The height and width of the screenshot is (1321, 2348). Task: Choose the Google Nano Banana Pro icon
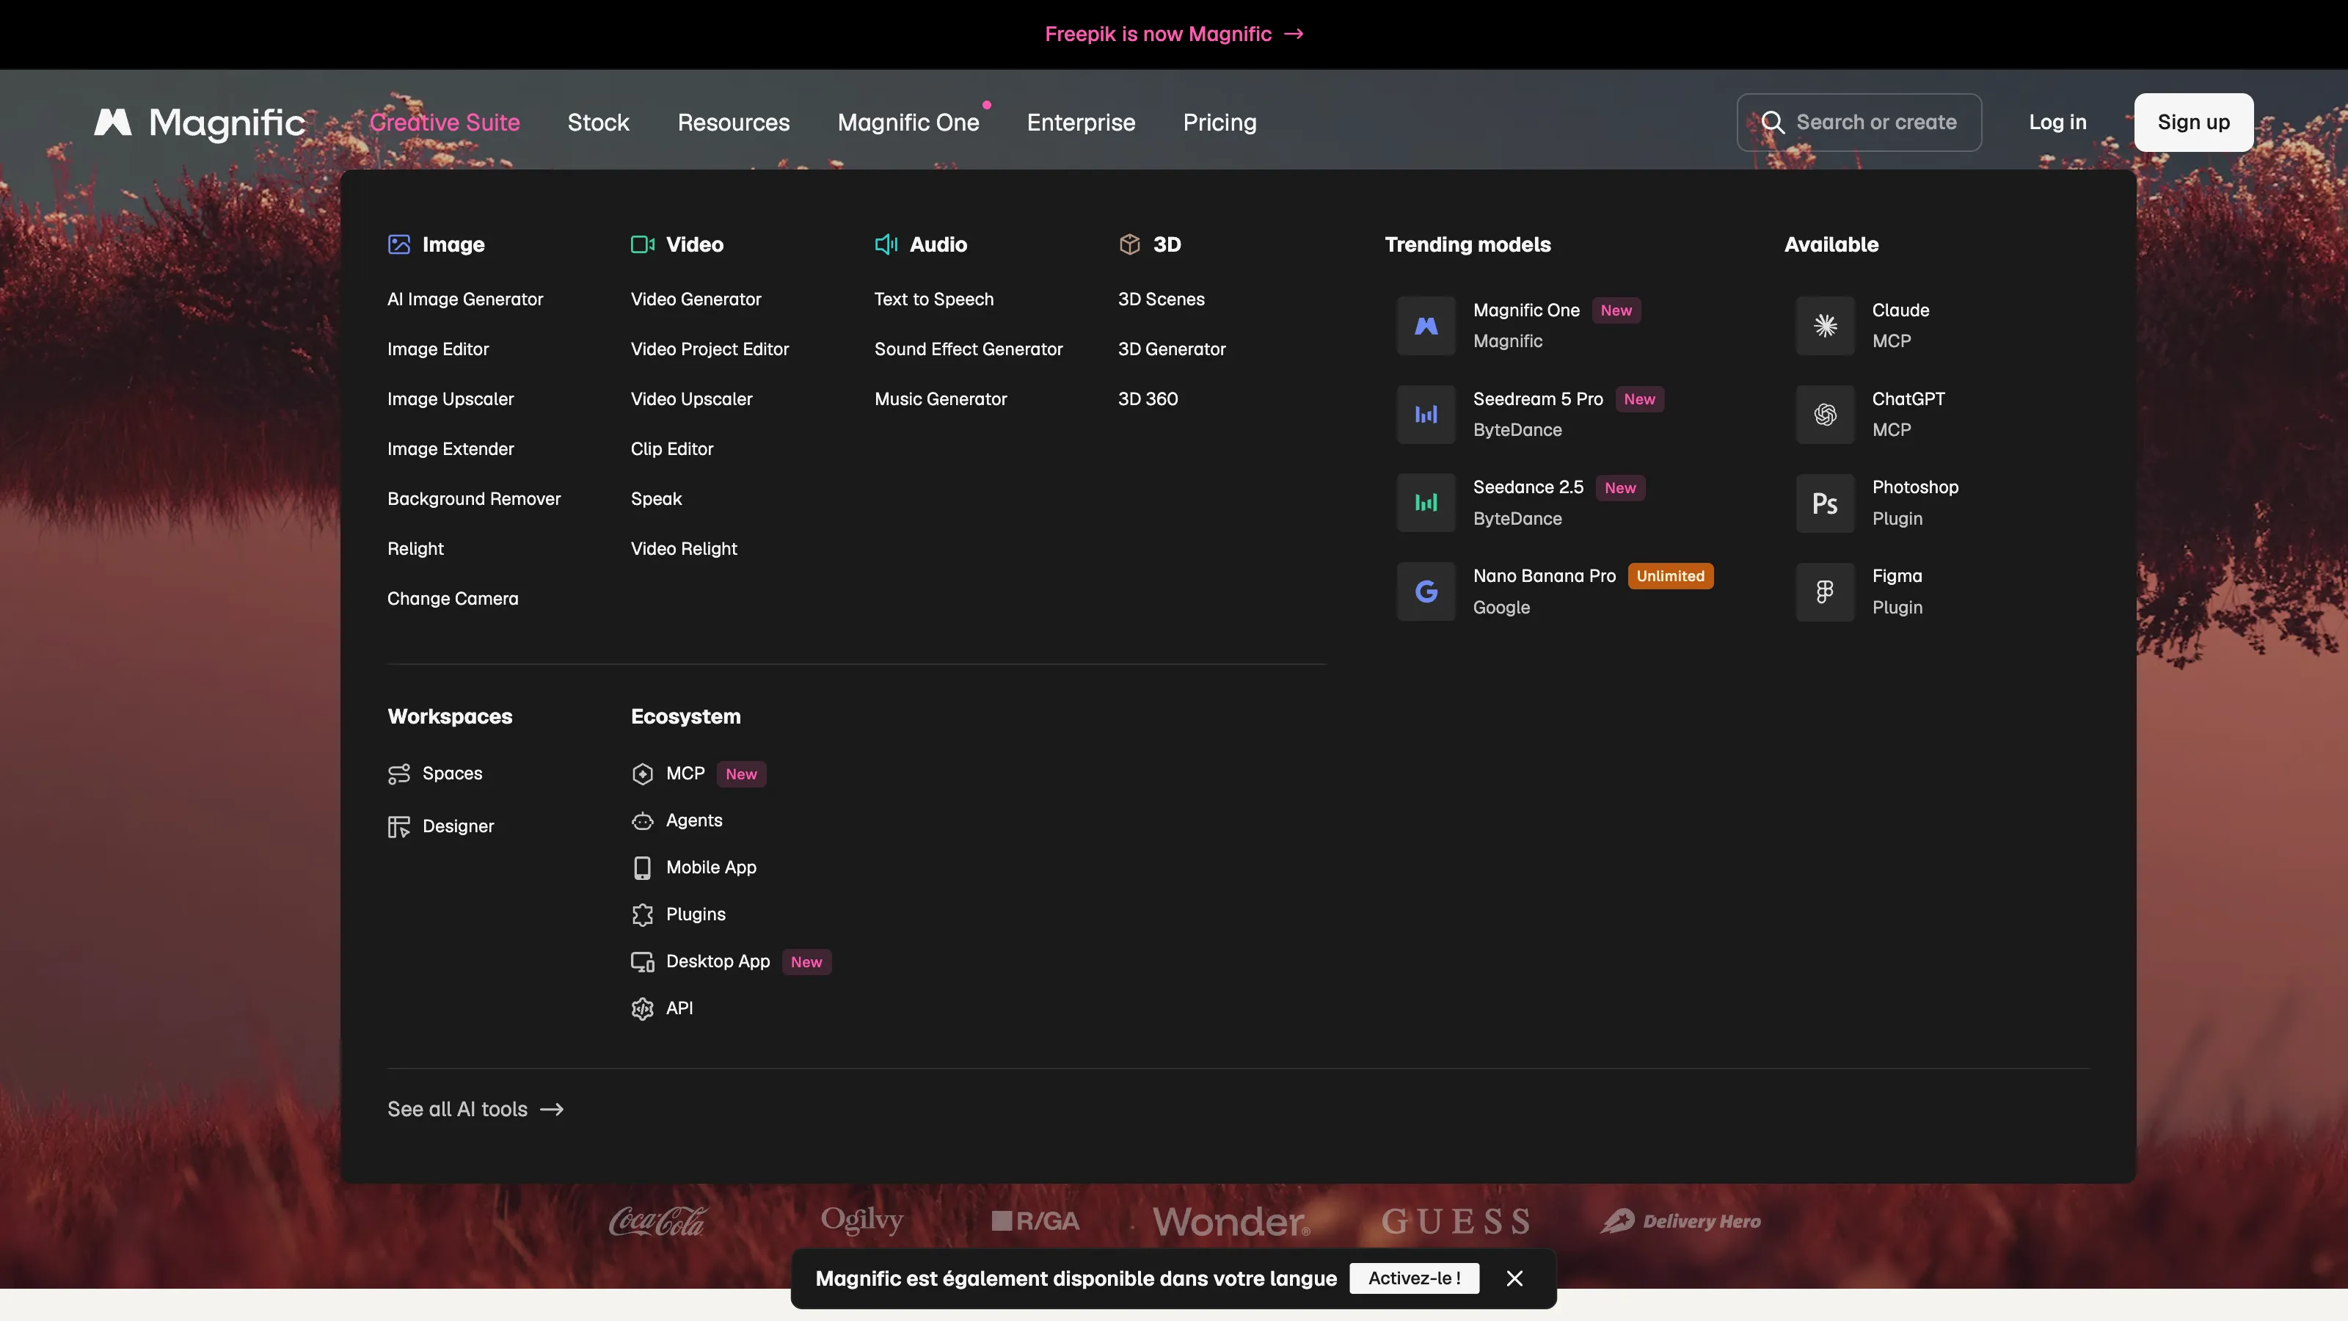coord(1426,592)
